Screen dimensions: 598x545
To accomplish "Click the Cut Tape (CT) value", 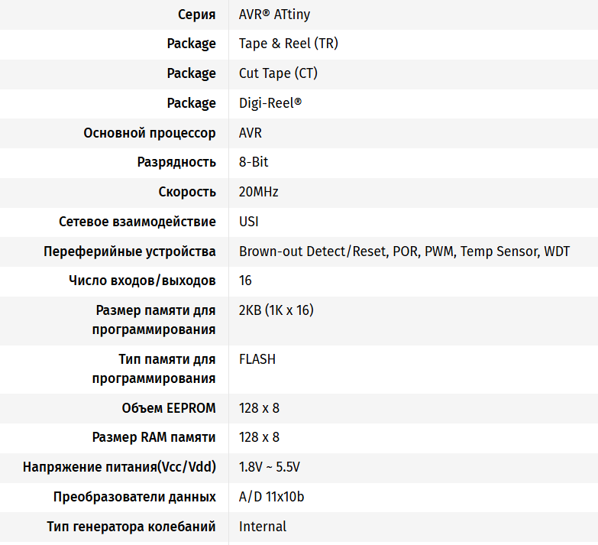I will (278, 73).
